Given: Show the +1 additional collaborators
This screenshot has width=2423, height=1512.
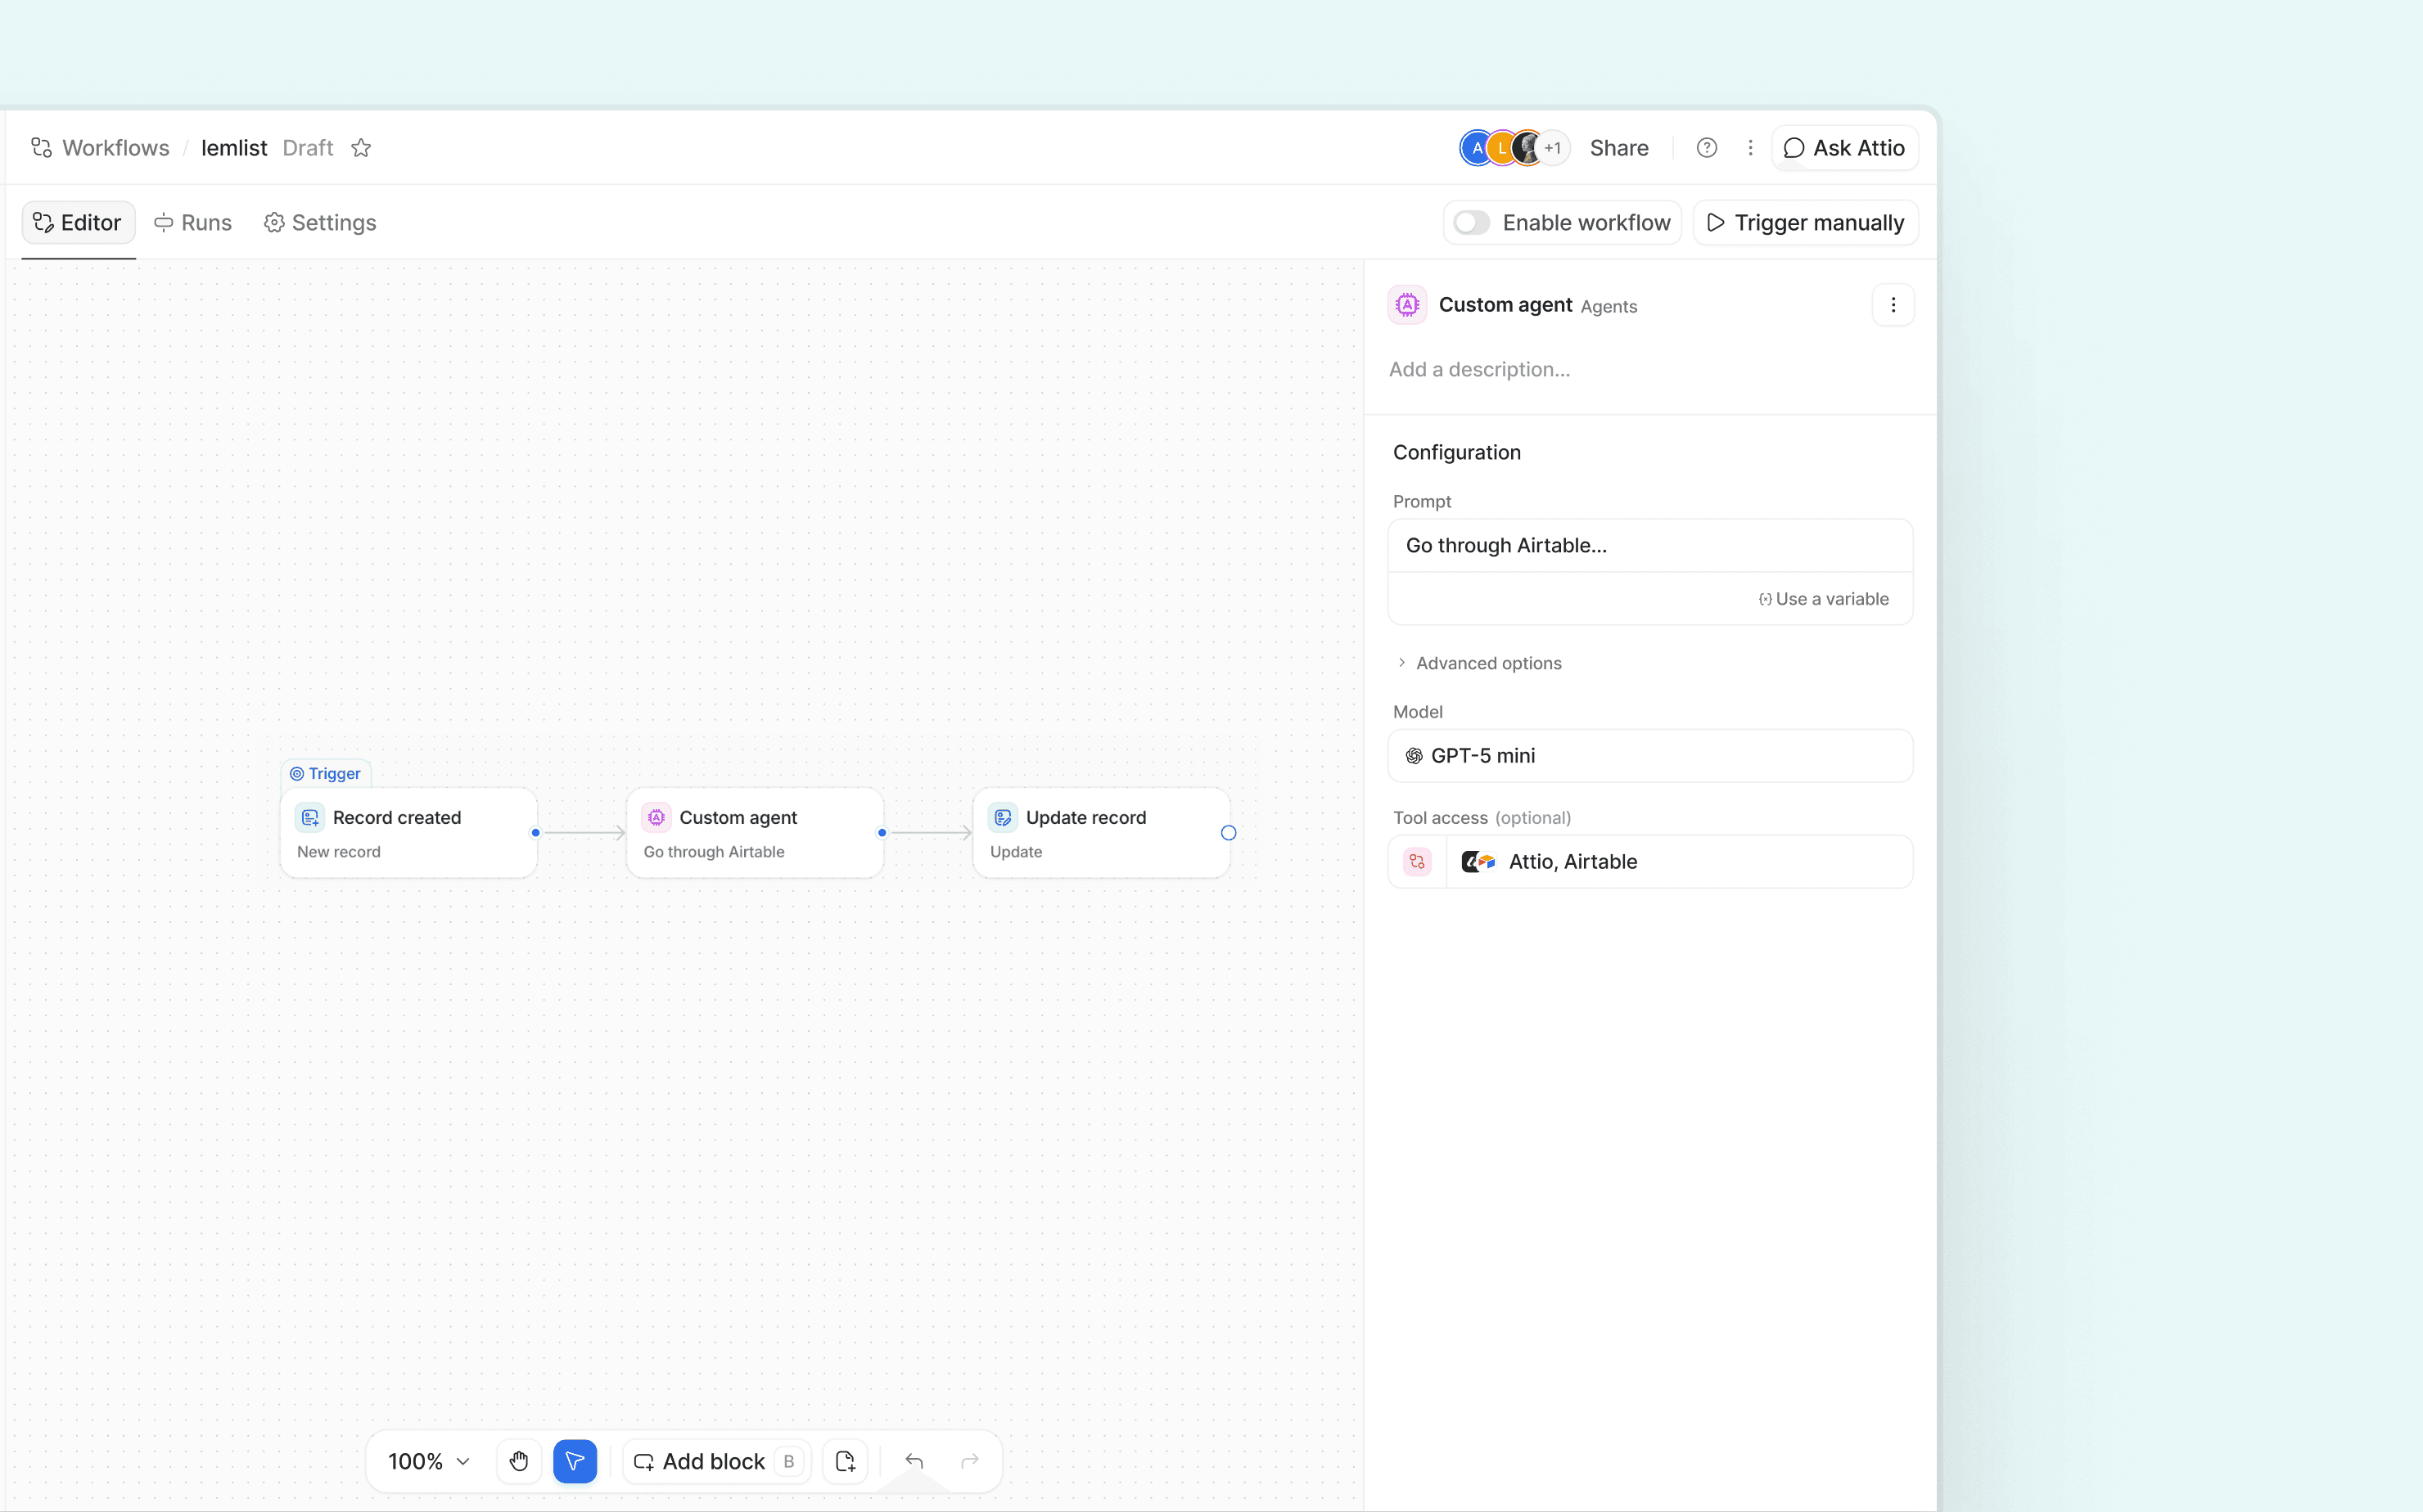Looking at the screenshot, I should tap(1553, 148).
